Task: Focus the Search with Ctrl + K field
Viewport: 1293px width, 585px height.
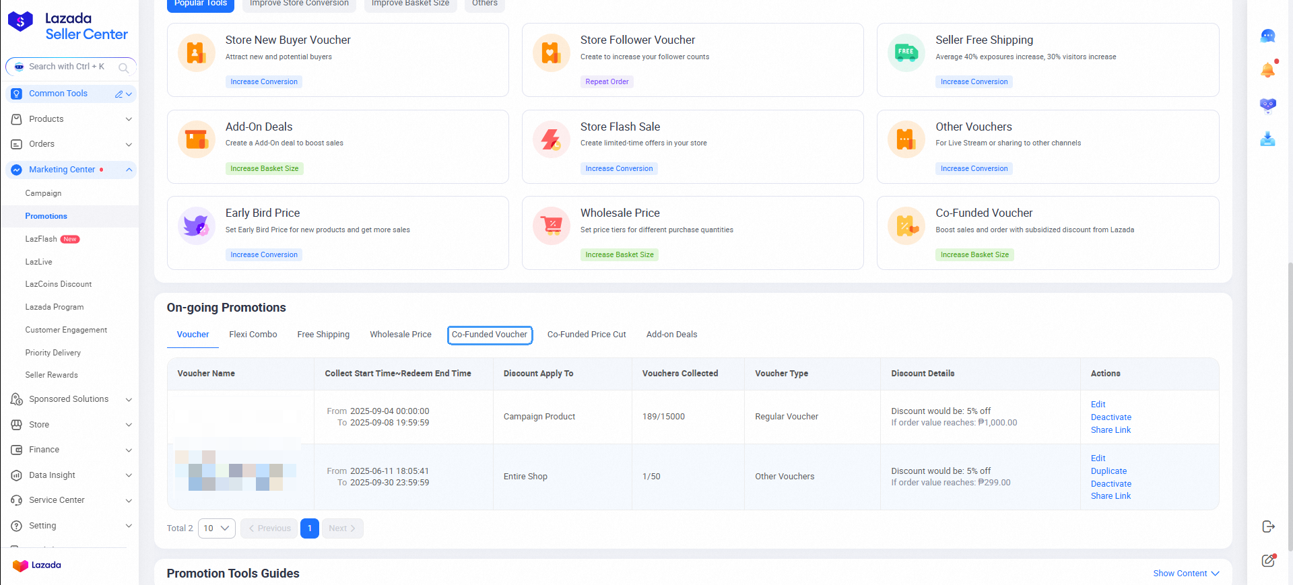Action: tap(71, 67)
